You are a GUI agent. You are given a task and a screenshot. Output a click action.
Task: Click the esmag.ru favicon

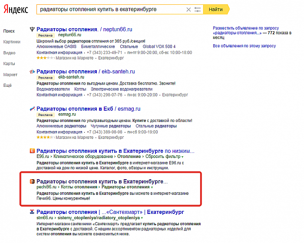tap(32, 109)
